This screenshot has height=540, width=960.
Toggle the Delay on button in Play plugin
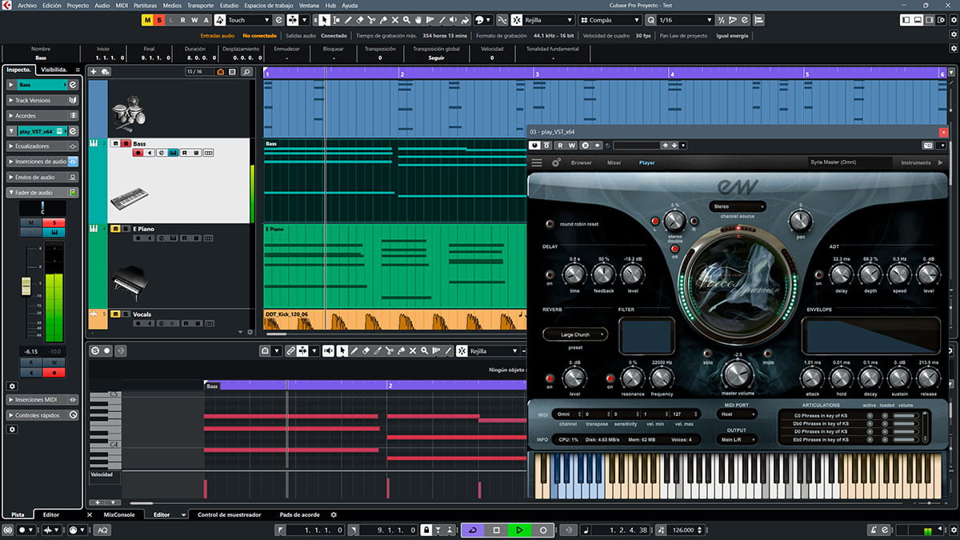click(x=550, y=274)
